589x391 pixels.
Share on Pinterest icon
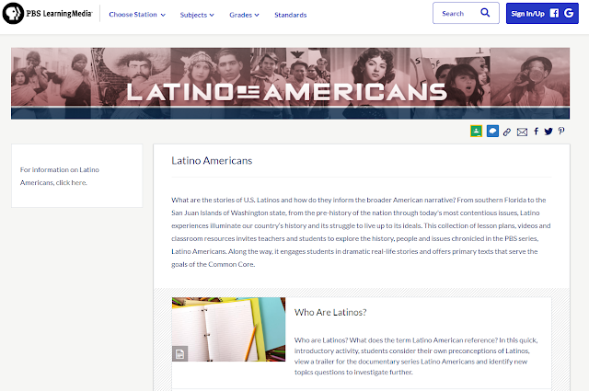[561, 131]
